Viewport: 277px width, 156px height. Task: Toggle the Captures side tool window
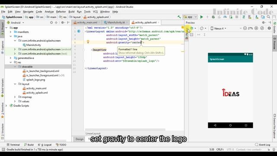tap(3, 47)
